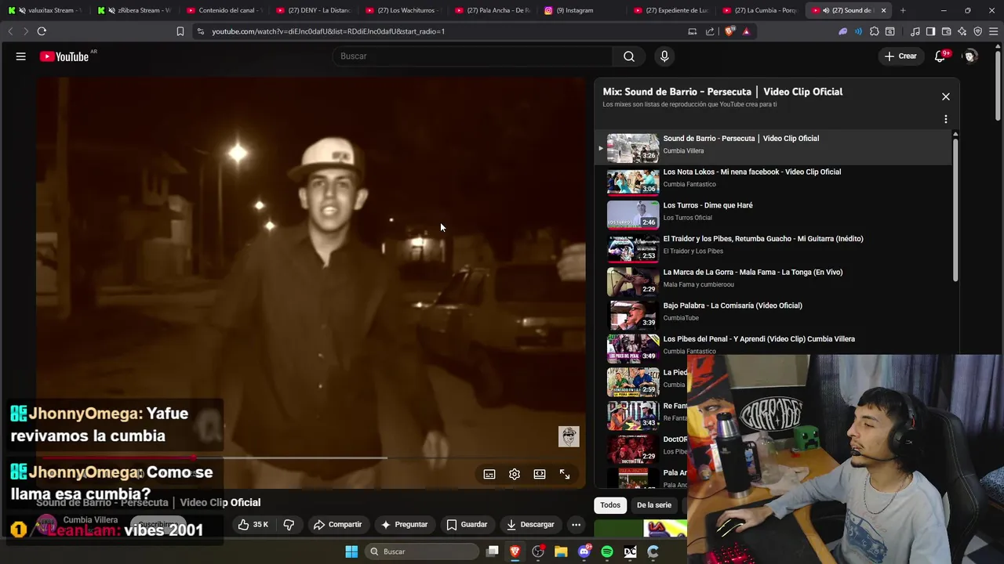The height and width of the screenshot is (564, 1004).
Task: Switch to the DENY - La Distancia tab
Action: click(313, 10)
